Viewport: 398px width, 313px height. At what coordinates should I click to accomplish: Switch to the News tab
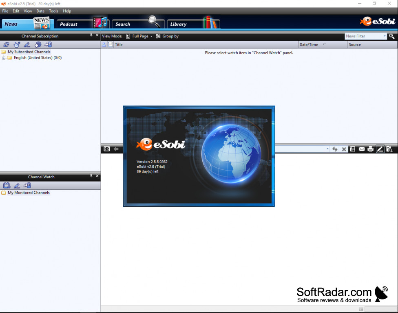[x=28, y=24]
